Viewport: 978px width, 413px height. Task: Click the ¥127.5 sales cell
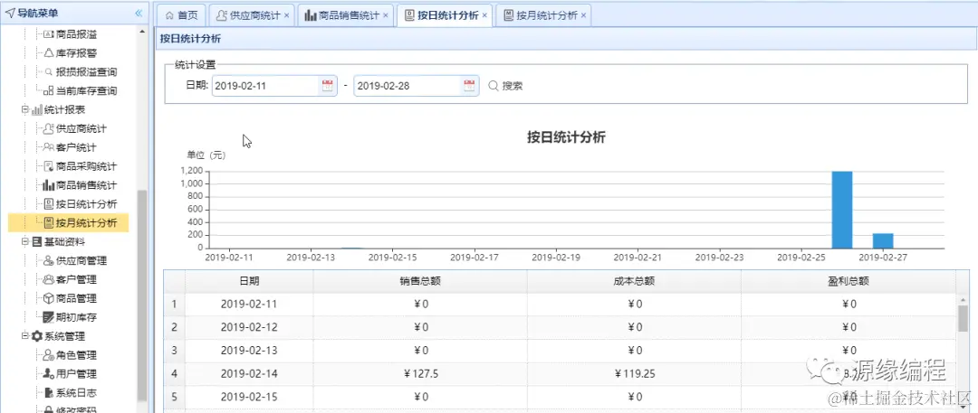[420, 374]
